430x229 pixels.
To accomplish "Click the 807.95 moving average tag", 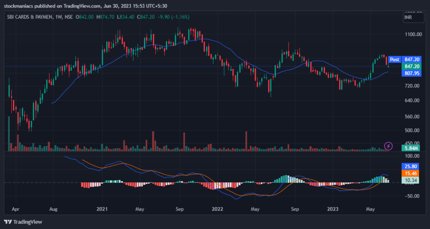I will click(x=412, y=73).
